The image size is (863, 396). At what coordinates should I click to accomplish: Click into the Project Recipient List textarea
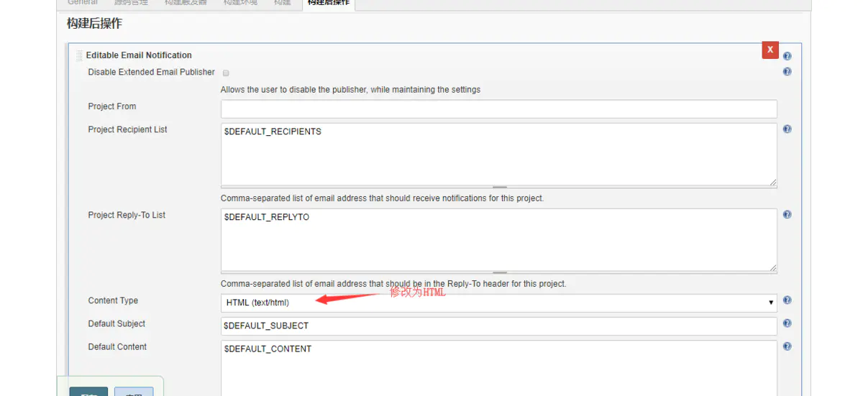point(498,155)
